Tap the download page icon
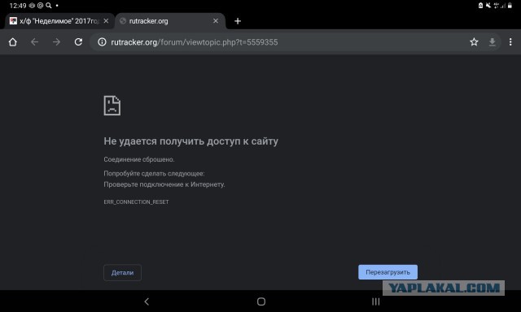Screen dimensions: 521x312 tap(492, 42)
